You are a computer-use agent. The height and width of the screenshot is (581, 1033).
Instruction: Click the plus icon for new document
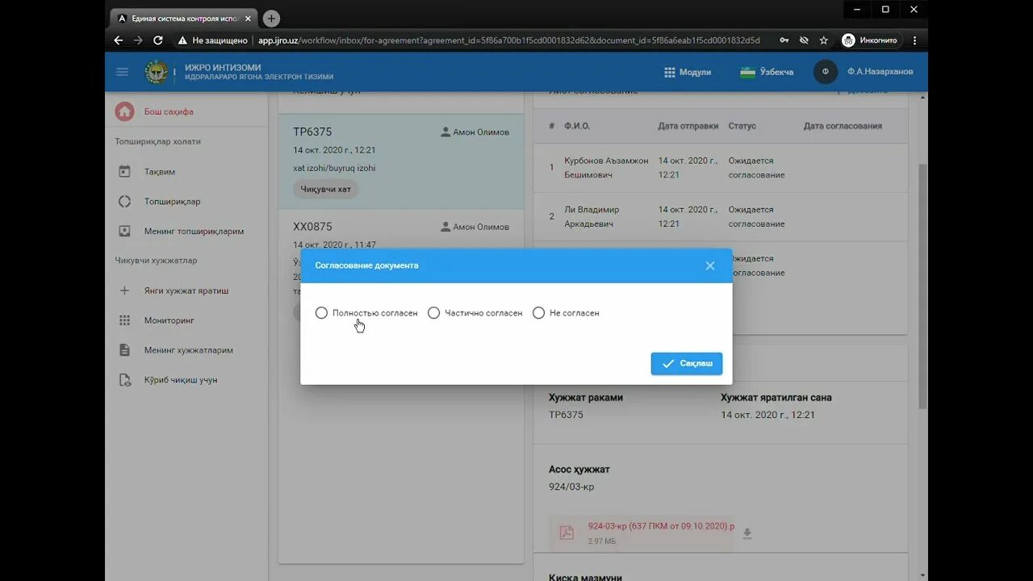coord(124,290)
